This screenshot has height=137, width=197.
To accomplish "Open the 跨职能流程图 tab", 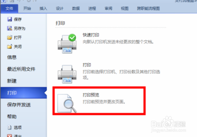I will (148, 9).
